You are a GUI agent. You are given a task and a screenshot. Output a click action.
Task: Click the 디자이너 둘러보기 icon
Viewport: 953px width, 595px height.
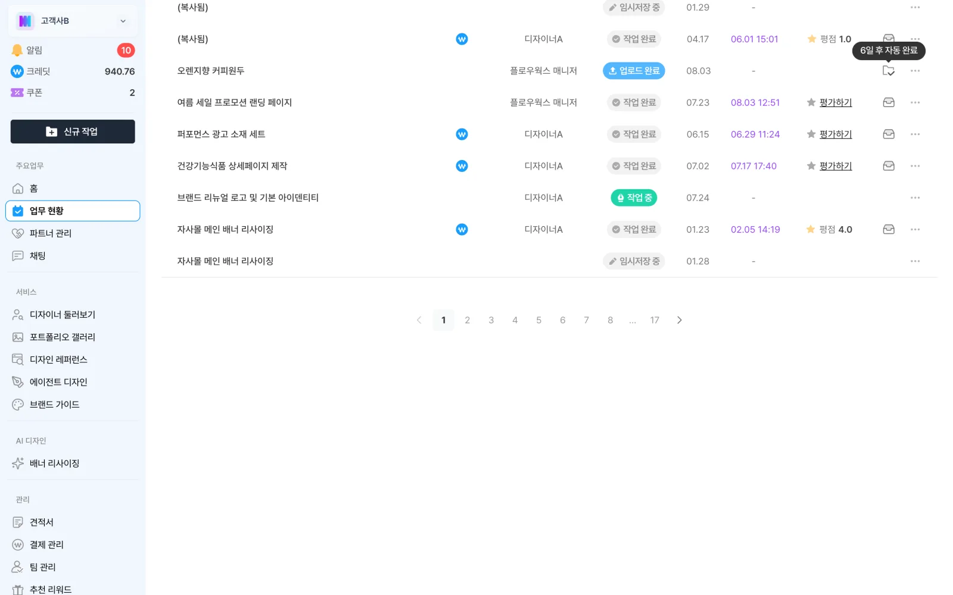point(18,315)
